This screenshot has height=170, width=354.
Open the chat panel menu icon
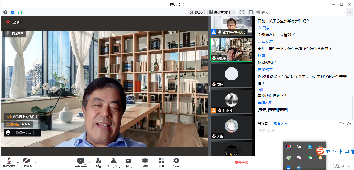[350, 12]
